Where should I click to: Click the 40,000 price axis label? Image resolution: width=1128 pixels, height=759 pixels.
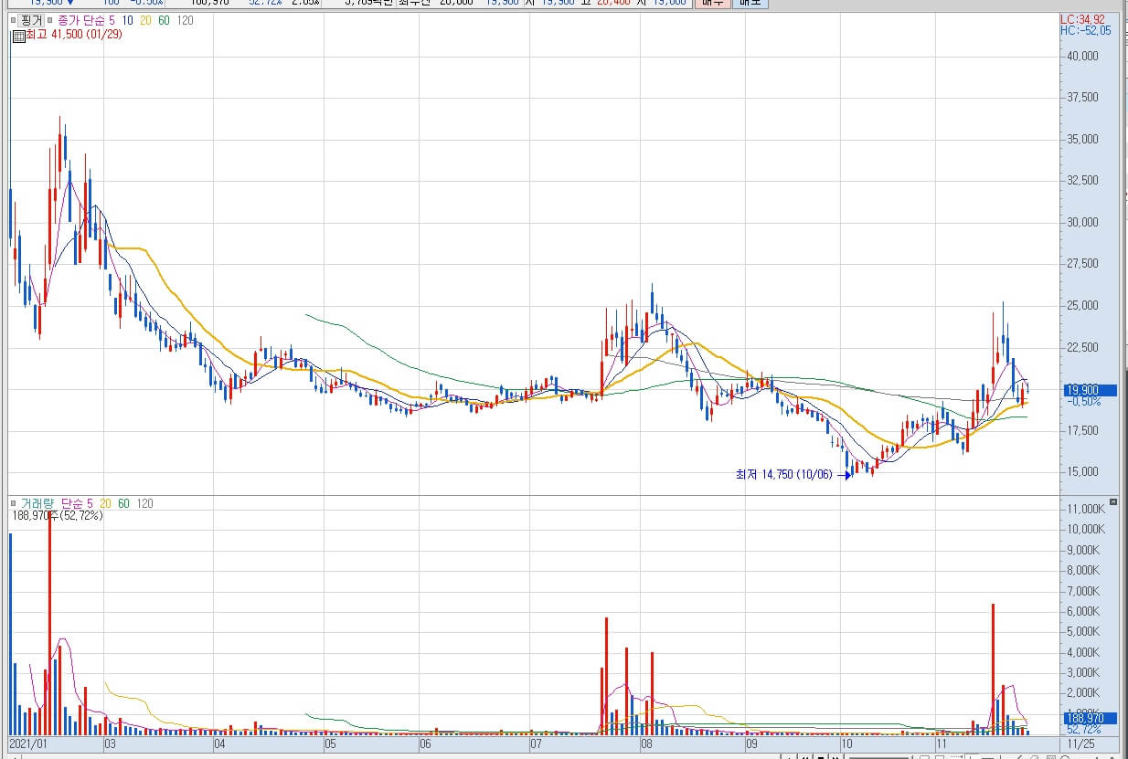[x=1082, y=57]
